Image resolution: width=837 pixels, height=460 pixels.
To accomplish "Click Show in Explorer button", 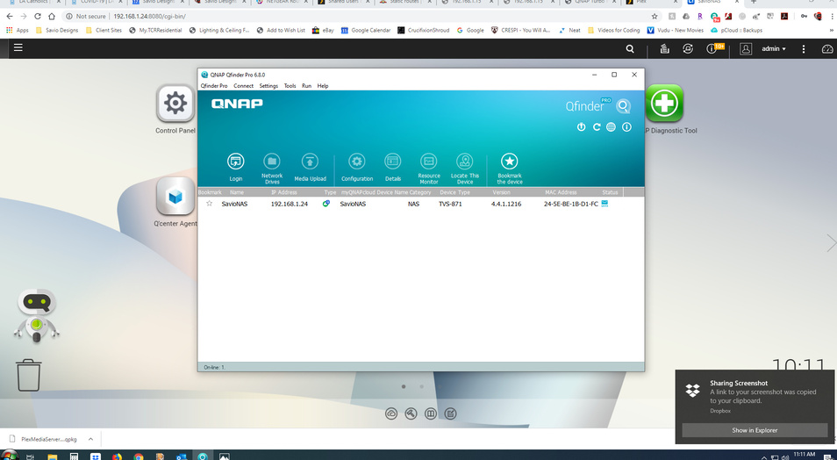I will [755, 430].
